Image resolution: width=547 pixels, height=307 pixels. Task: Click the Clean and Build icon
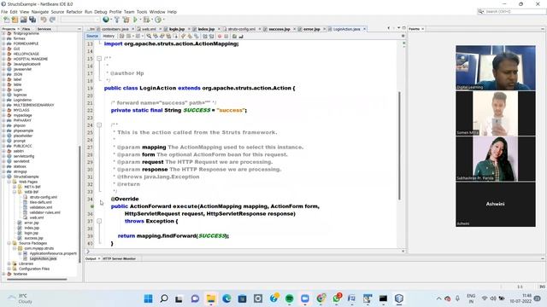coord(126,20)
